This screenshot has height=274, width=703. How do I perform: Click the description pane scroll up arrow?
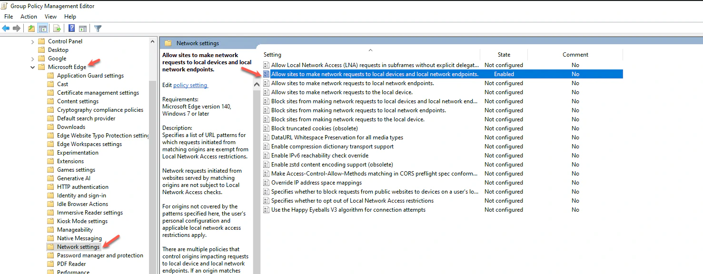[x=257, y=84]
